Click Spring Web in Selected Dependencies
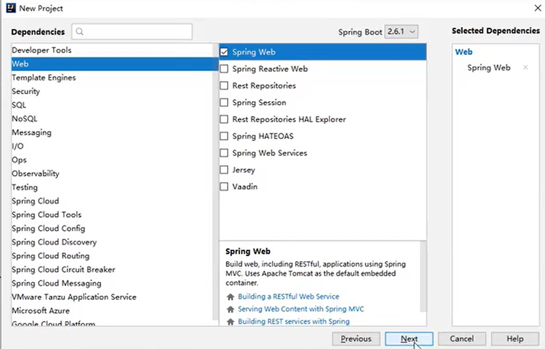The image size is (545, 349). pos(489,68)
